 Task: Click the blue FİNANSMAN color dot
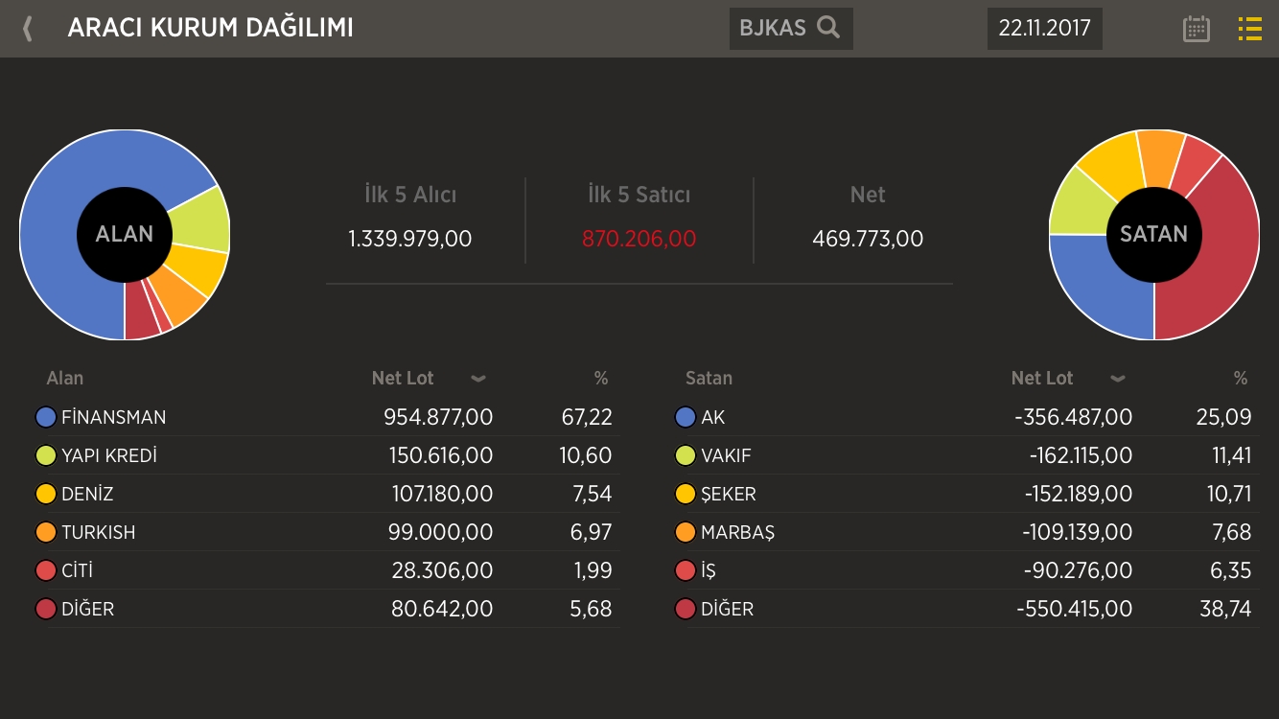(45, 417)
